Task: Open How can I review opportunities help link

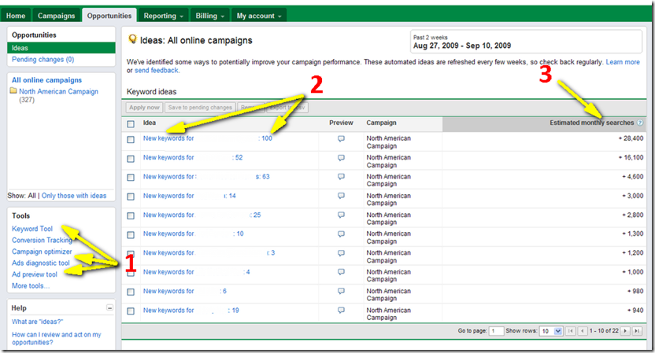Action: pyautogui.click(x=57, y=338)
